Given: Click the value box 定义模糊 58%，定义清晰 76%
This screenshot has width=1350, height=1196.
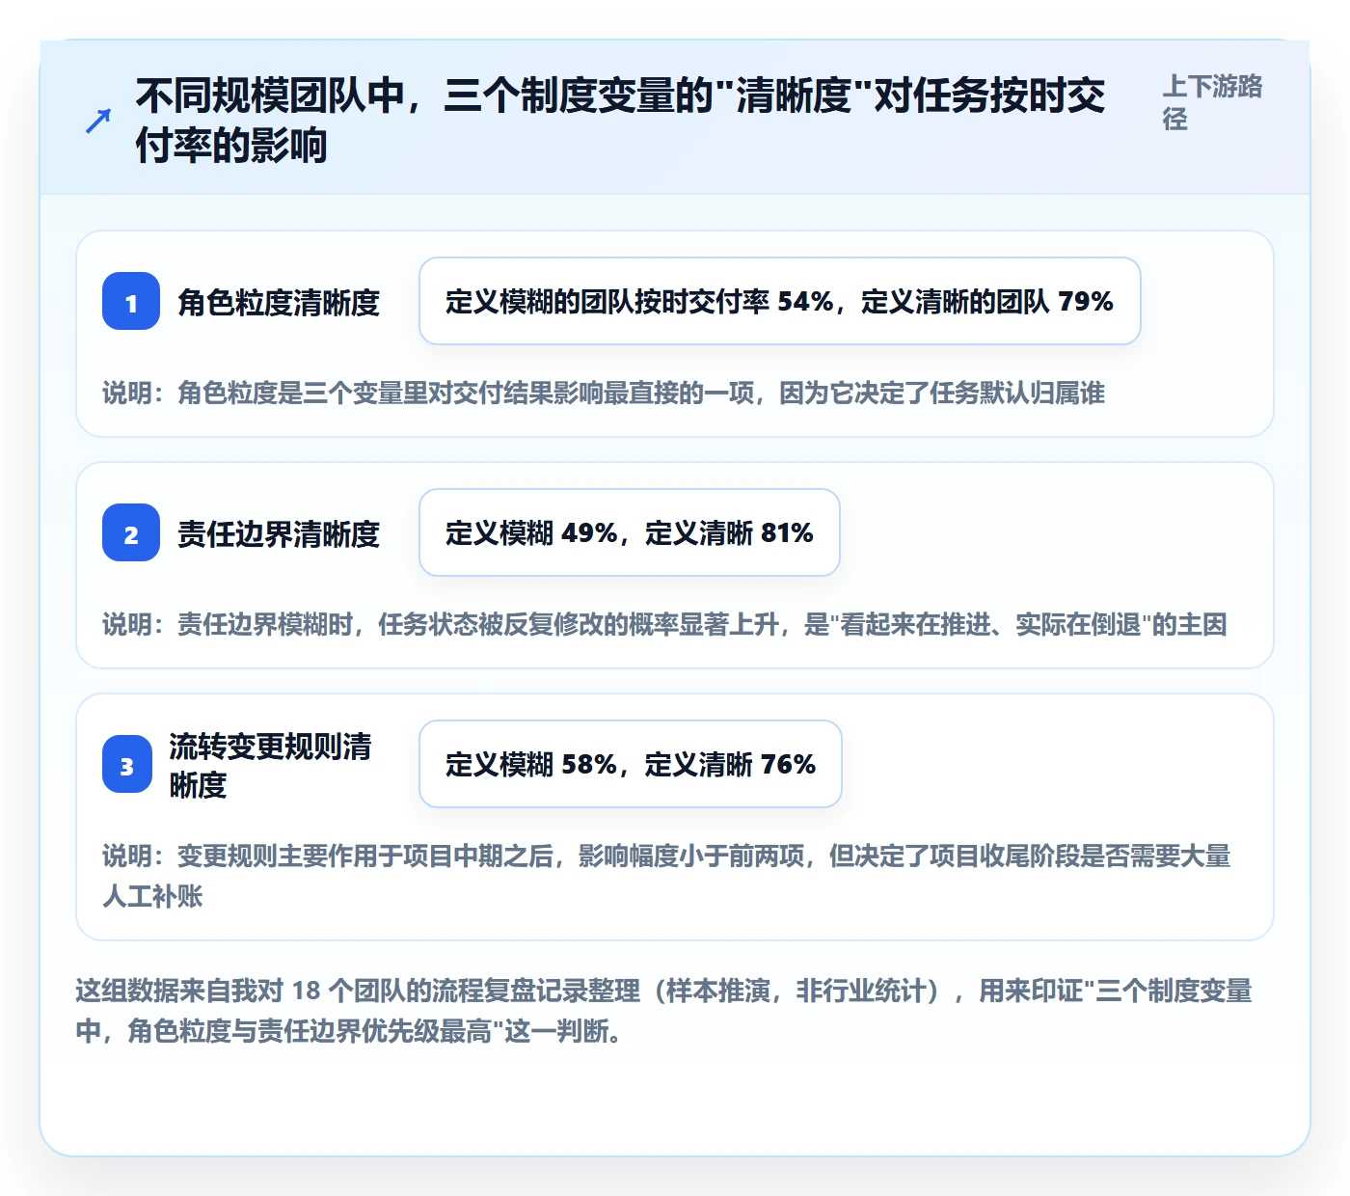Looking at the screenshot, I should tap(631, 764).
